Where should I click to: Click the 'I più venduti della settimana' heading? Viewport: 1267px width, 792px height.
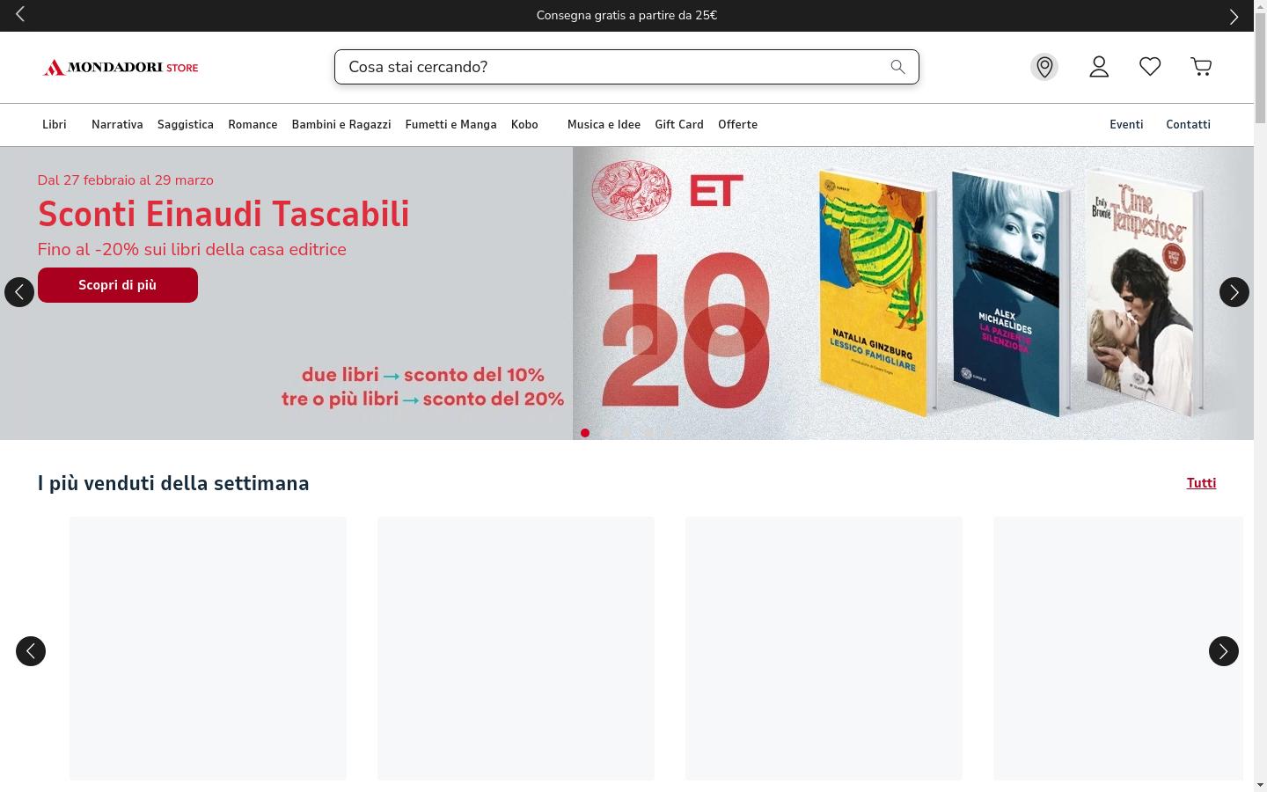(x=173, y=484)
